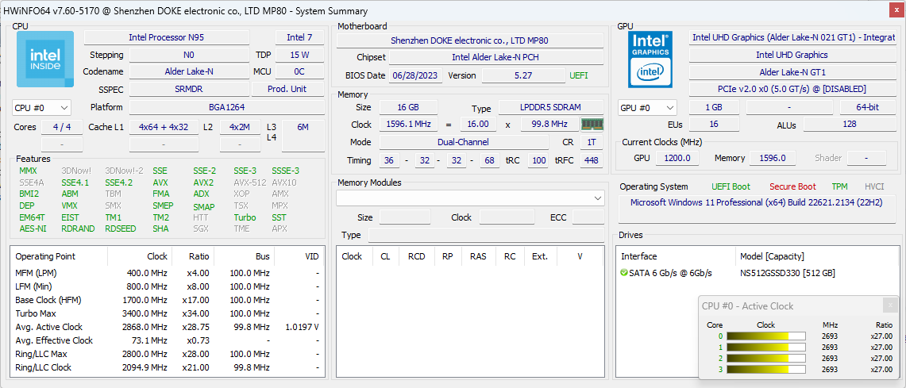Click the AES-NI feature label

pyautogui.click(x=33, y=229)
